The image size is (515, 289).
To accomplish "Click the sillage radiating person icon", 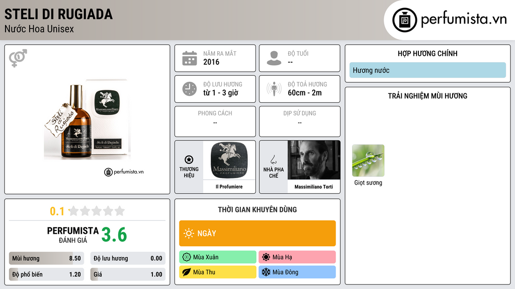I will [x=274, y=89].
